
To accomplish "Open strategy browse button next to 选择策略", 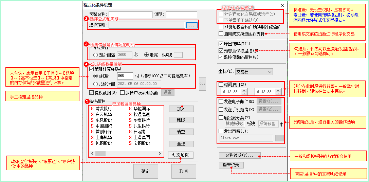I will point(192,25).
